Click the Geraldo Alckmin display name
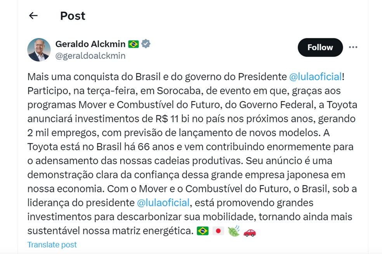The image size is (382, 254). (x=91, y=44)
